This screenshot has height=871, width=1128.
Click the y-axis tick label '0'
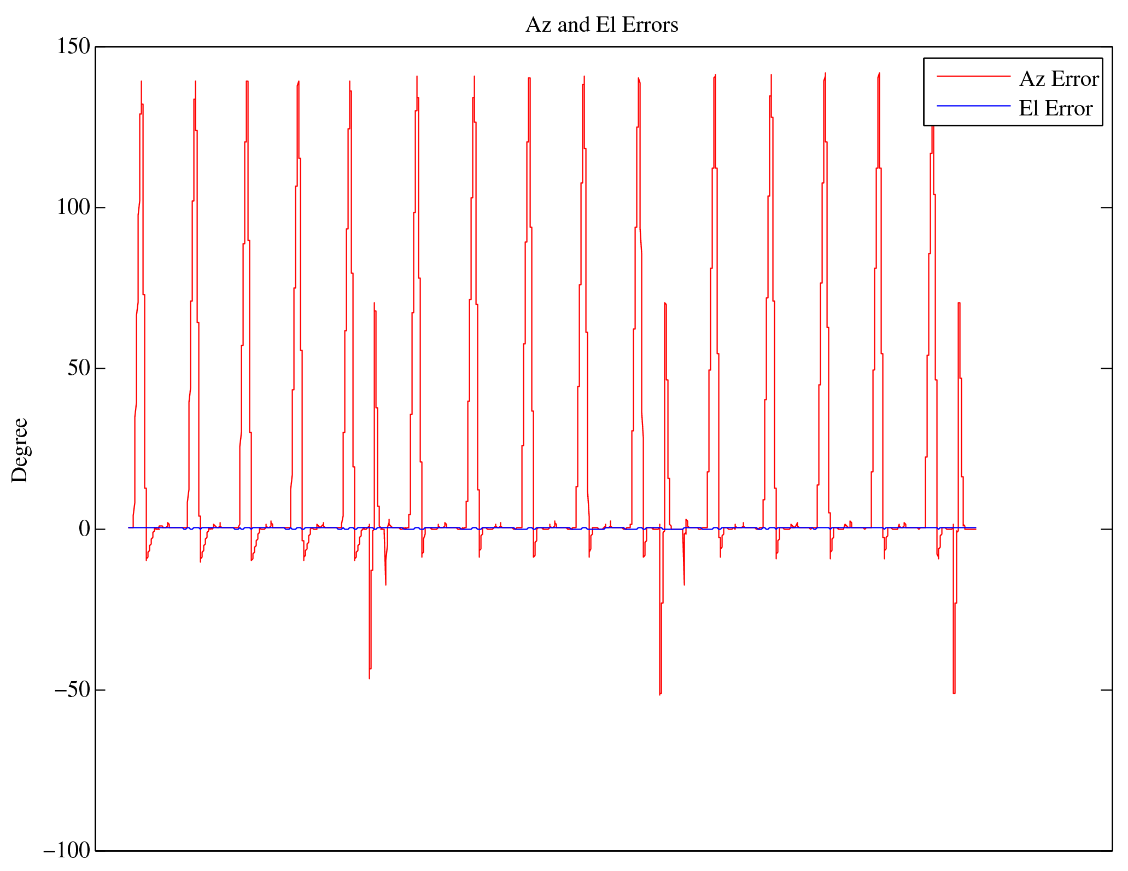coord(84,529)
